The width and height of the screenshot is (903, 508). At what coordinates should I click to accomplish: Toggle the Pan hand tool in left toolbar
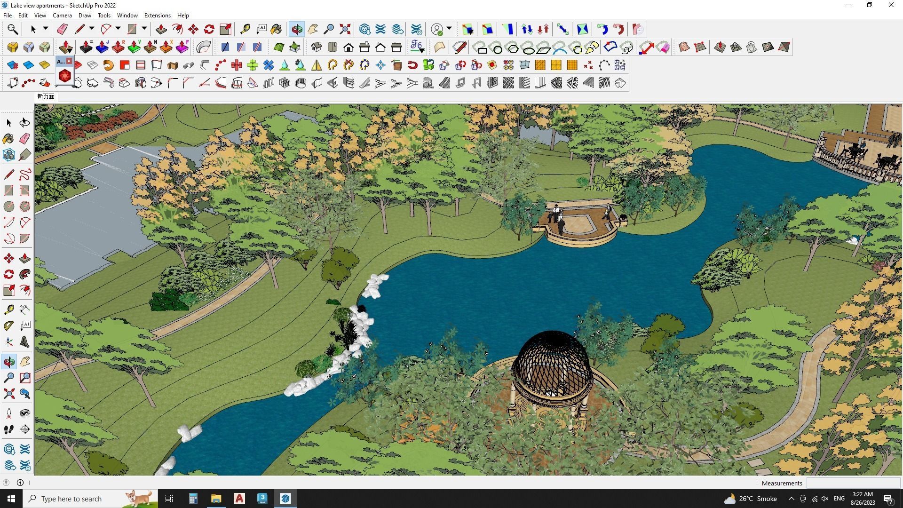[25, 362]
